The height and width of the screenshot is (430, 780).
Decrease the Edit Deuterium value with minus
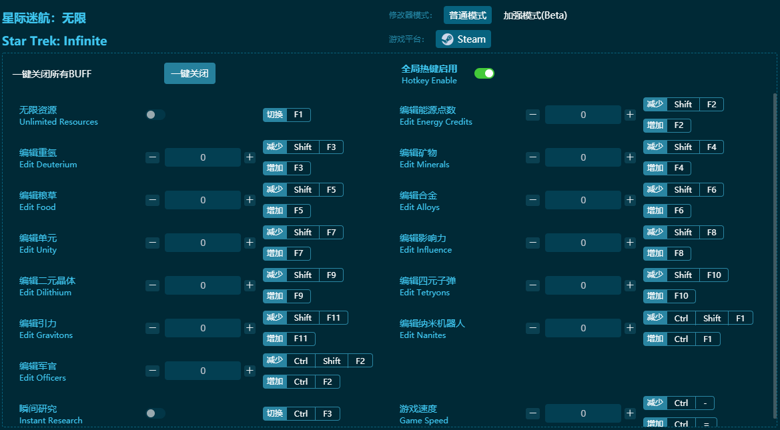[x=153, y=157]
